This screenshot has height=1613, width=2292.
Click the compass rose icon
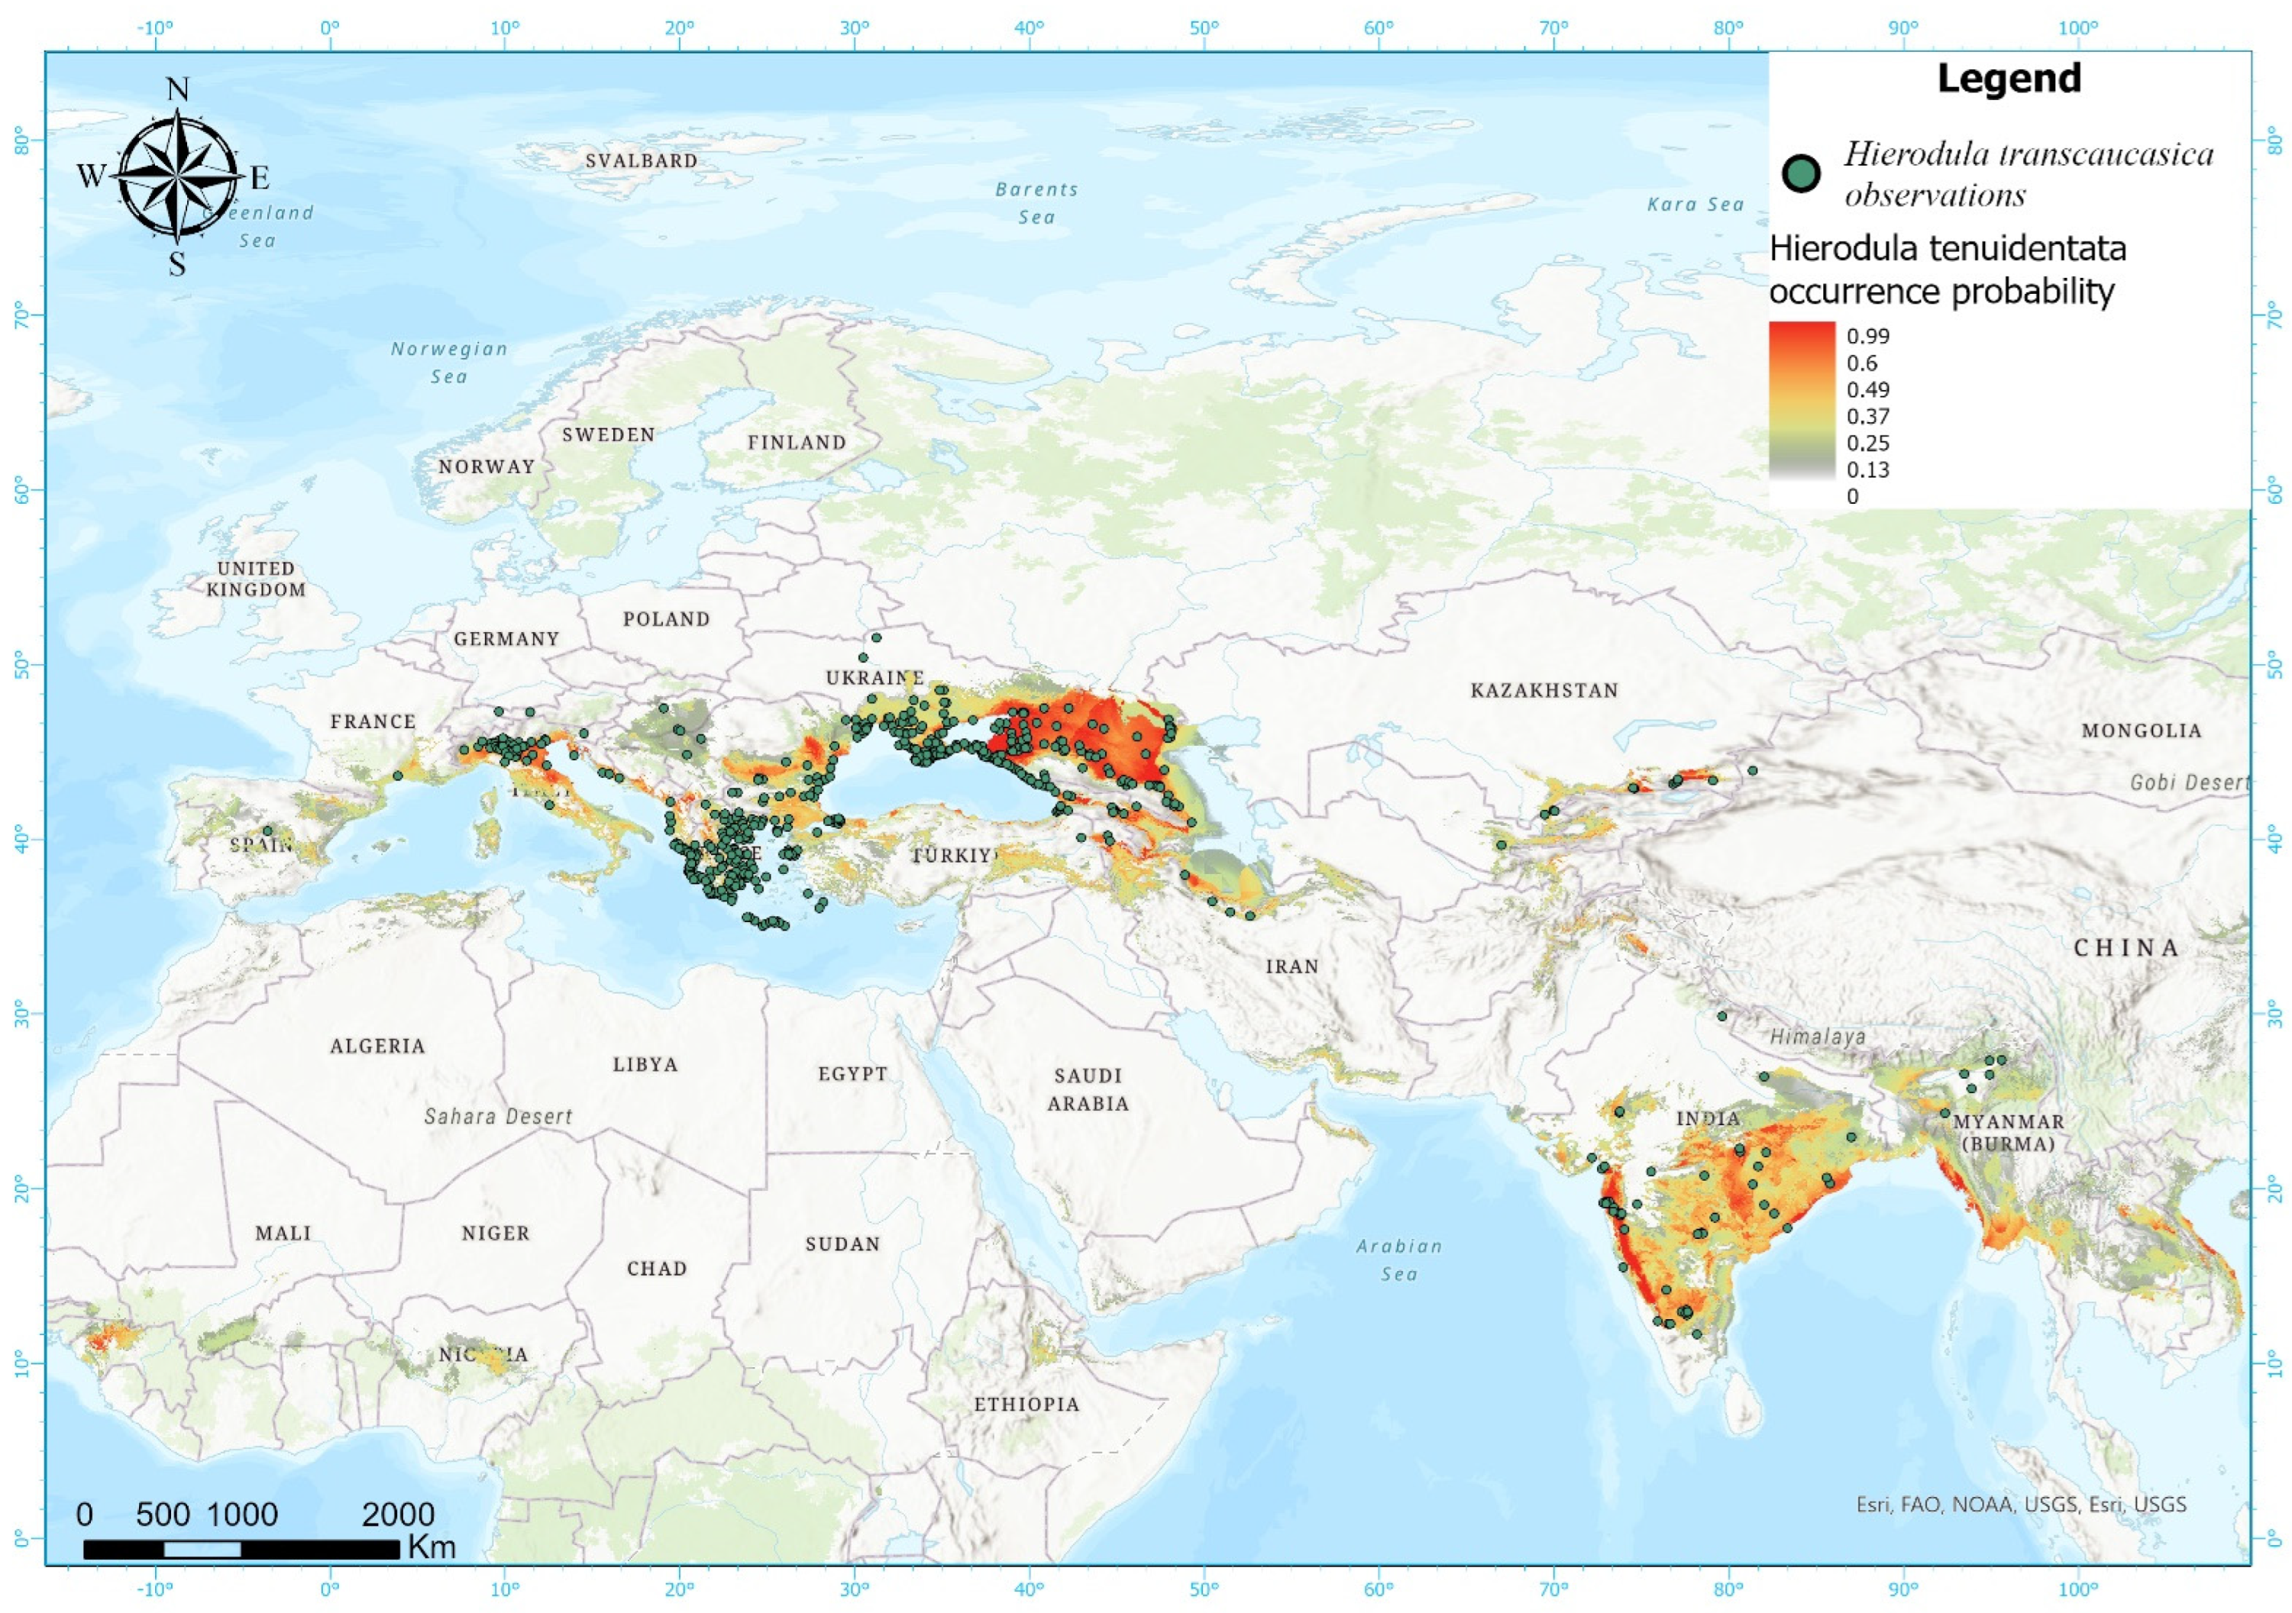click(178, 176)
